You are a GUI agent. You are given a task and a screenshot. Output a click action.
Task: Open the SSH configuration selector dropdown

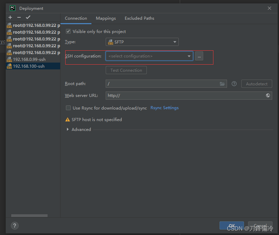149,56
